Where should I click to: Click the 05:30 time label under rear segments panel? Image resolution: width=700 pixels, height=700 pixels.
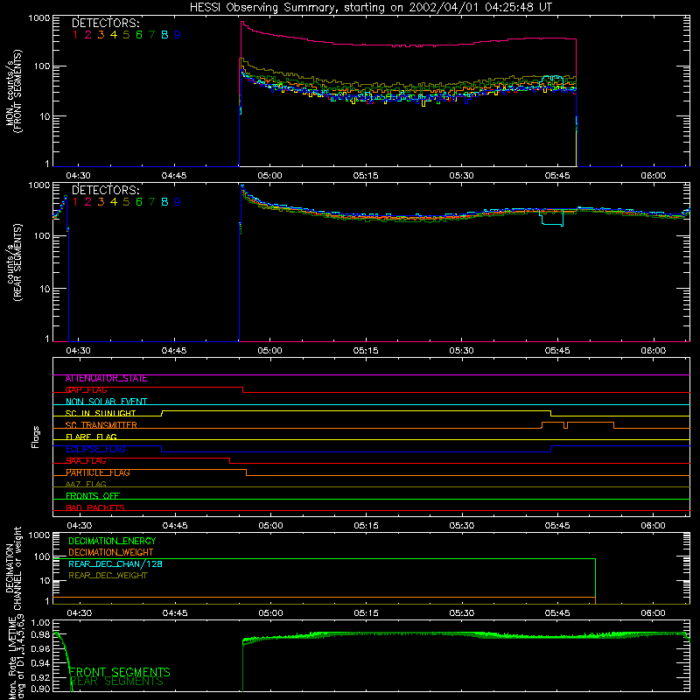461,351
